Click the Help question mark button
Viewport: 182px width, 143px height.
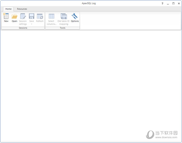(162, 4)
